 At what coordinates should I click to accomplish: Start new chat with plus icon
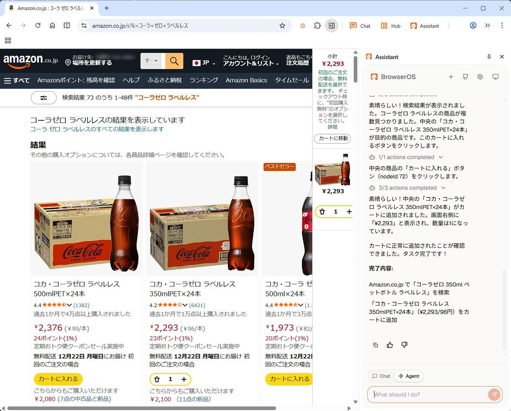click(x=451, y=77)
